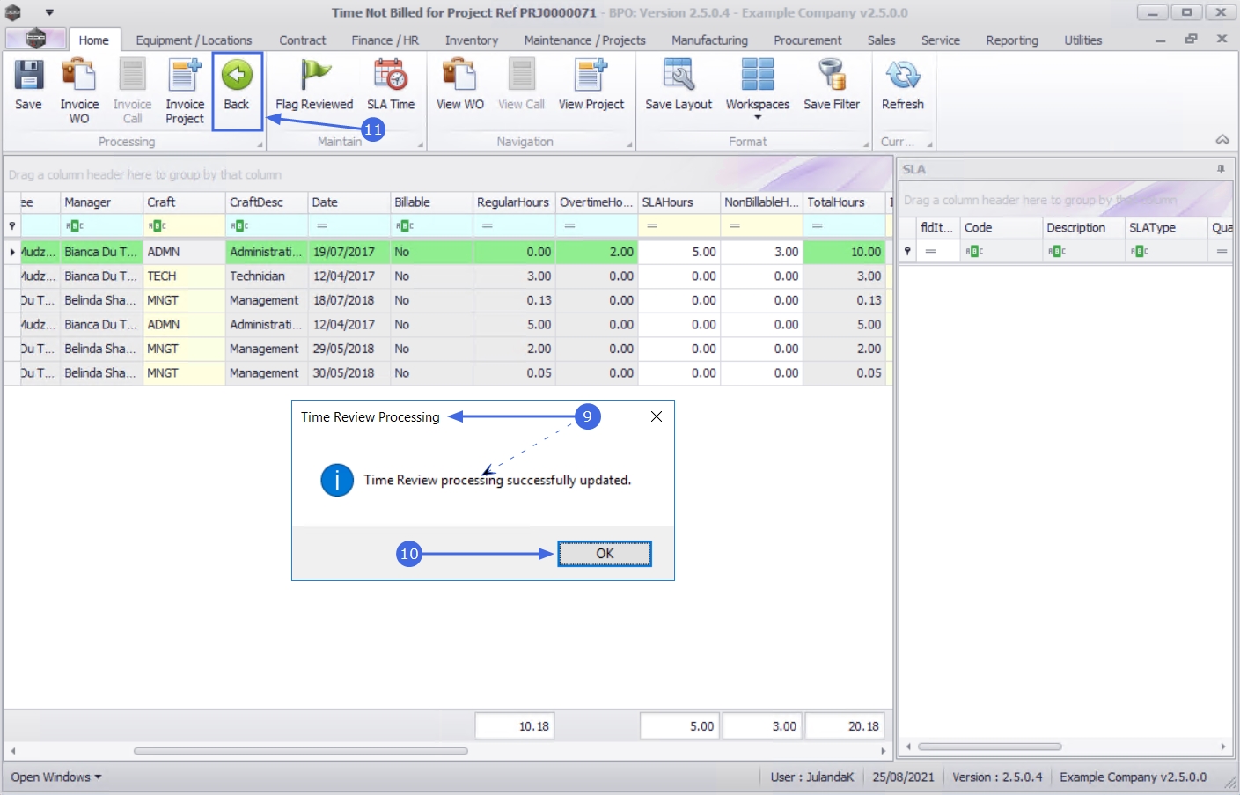Open the Inventory tab

tap(472, 40)
